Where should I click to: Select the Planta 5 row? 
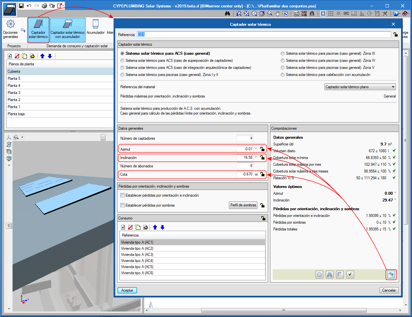(x=60, y=79)
